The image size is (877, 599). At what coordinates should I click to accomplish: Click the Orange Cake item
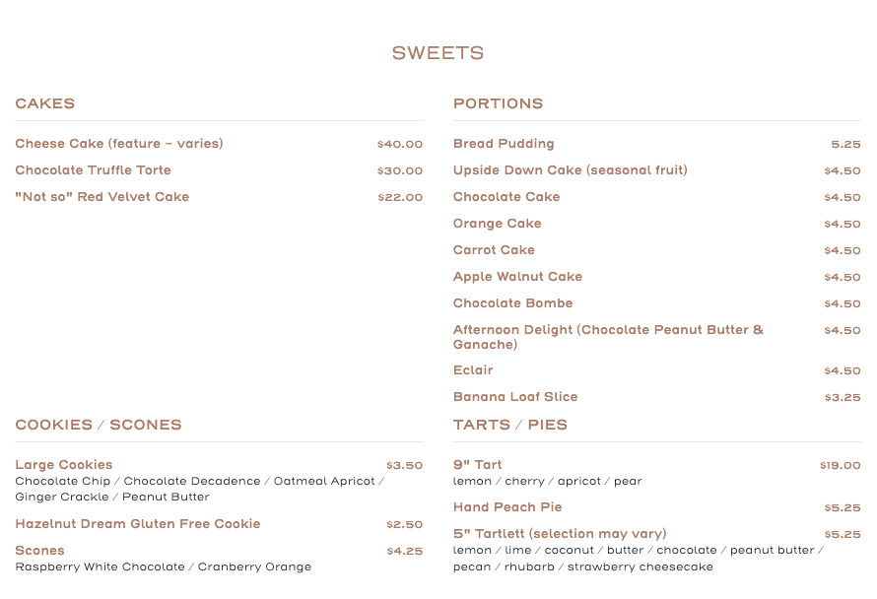[x=497, y=224]
